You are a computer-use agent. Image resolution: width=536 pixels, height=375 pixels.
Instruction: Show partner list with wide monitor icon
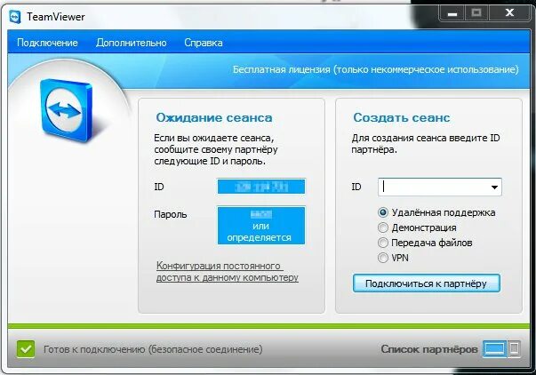click(x=494, y=348)
